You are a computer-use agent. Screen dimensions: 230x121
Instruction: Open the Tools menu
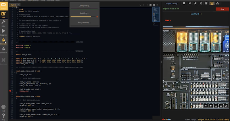coord(43,1)
